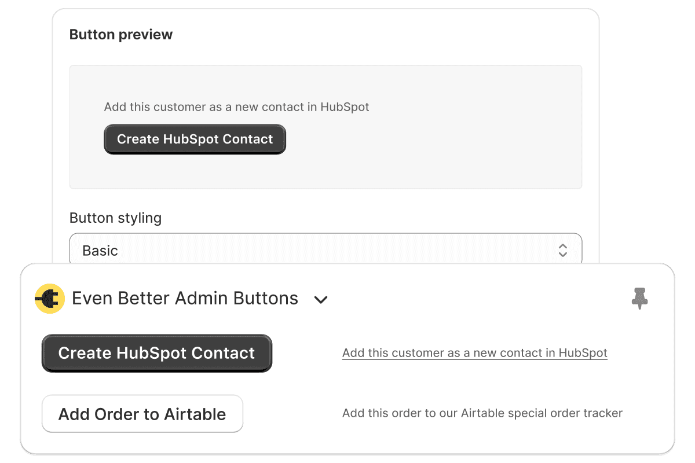695x463 pixels.
Task: Open the underlined Add this customer link
Action: 475,353
